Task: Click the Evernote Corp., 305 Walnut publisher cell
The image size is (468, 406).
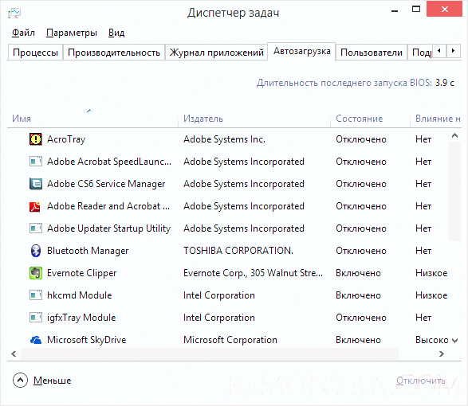Action: [x=253, y=273]
